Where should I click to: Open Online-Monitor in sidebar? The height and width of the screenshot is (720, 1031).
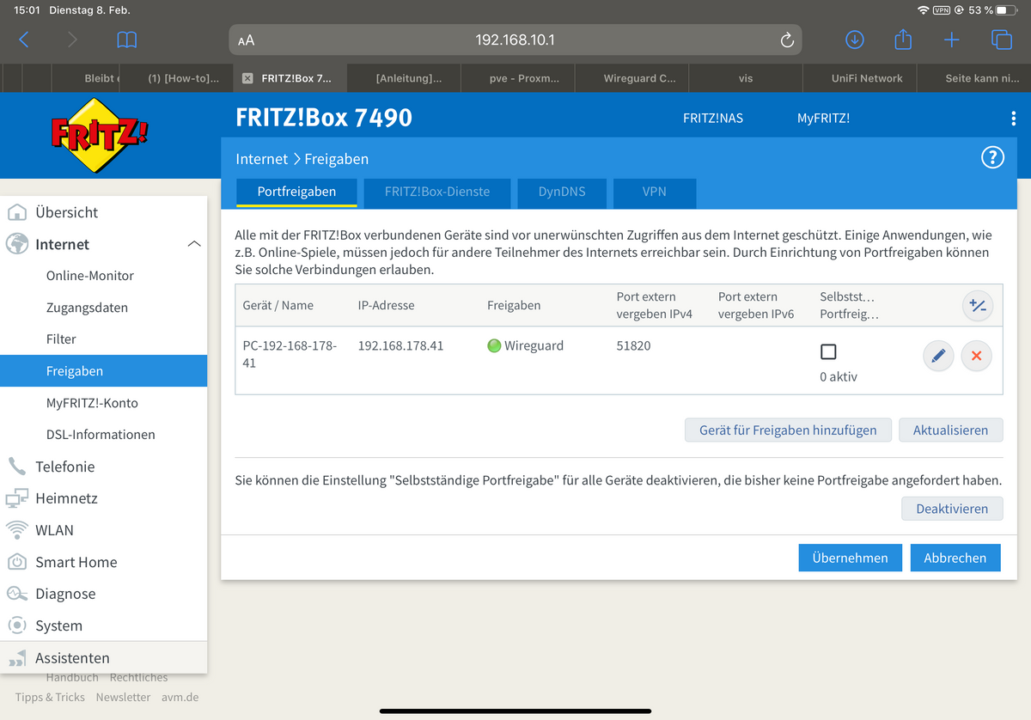(x=90, y=276)
